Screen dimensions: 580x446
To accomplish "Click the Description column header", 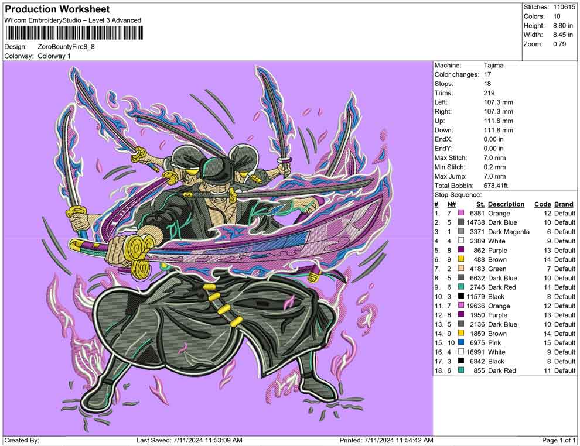I will click(506, 204).
